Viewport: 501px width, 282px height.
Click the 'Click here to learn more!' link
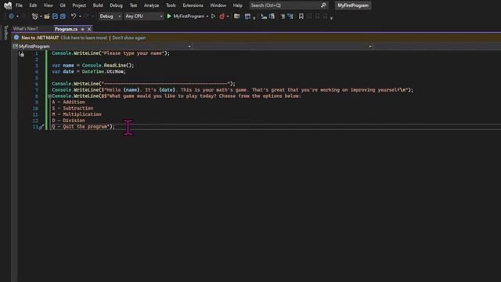[x=84, y=38]
